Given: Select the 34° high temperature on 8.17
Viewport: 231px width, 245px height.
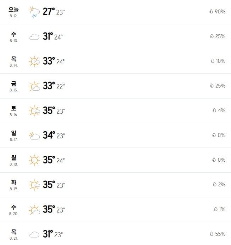Looking at the screenshot, I should click(49, 135).
